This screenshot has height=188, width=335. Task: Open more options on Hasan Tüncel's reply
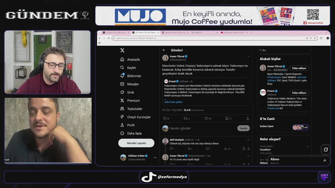(x=248, y=156)
